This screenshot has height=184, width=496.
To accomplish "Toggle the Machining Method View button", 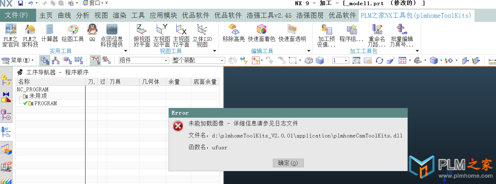I will (79, 60).
